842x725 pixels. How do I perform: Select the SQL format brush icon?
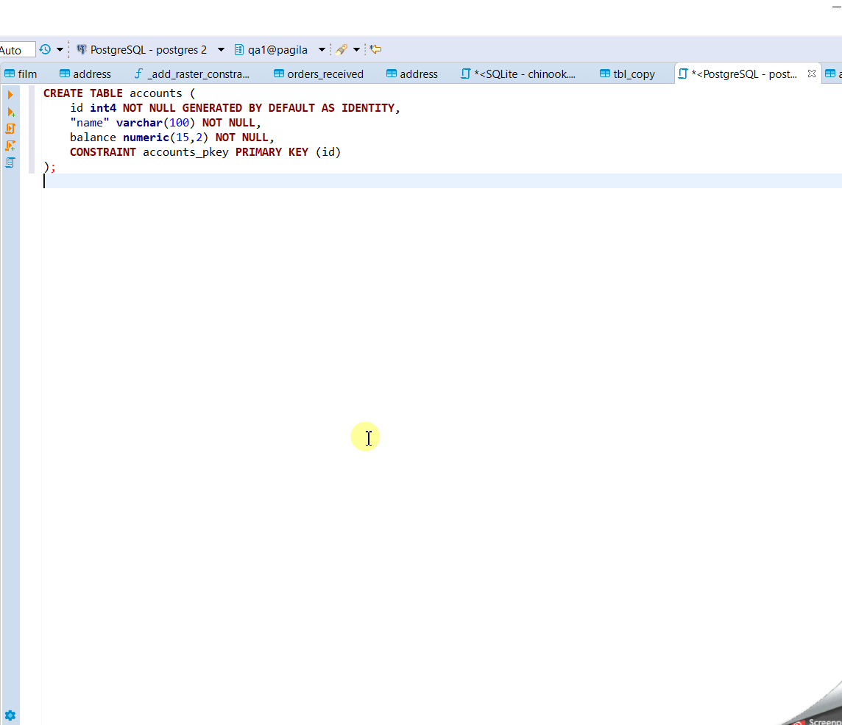(343, 49)
